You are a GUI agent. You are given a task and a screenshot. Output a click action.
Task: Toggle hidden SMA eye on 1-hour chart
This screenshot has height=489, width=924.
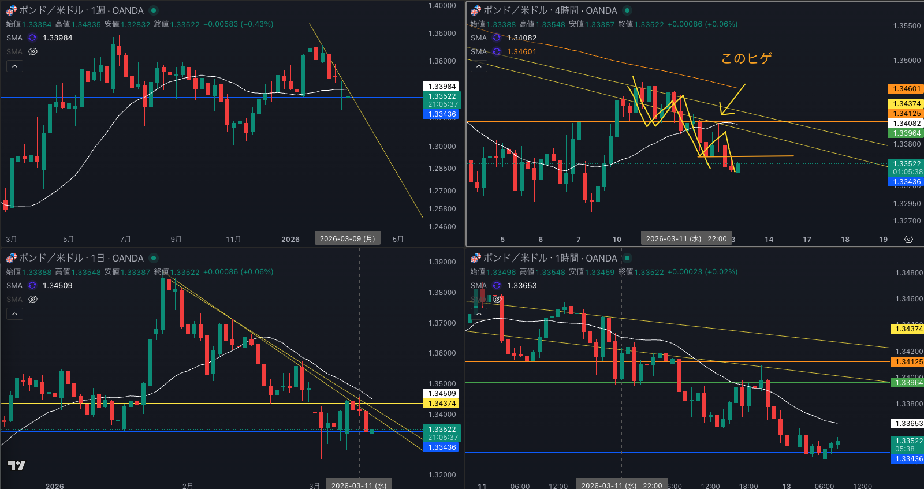[x=497, y=299]
